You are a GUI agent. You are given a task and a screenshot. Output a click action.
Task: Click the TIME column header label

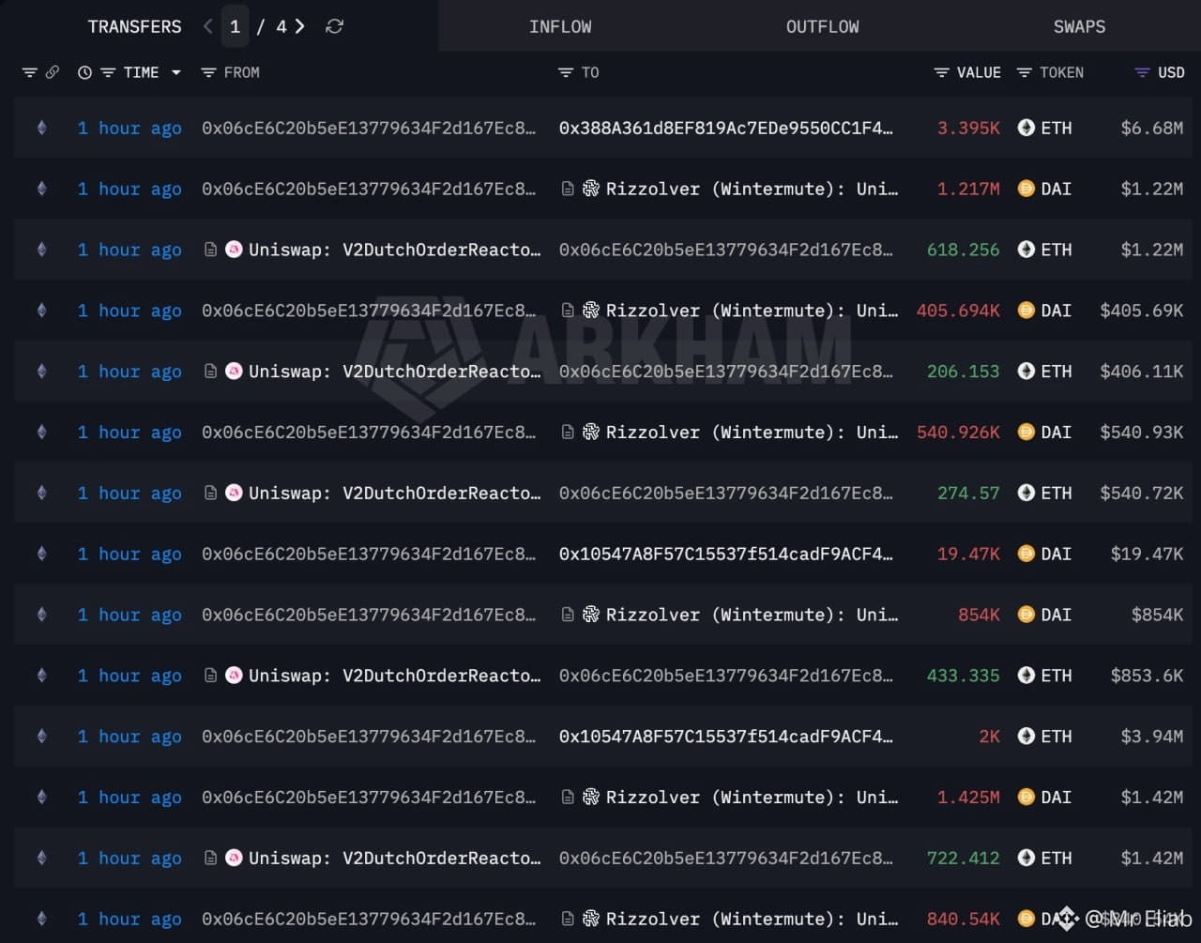[141, 72]
